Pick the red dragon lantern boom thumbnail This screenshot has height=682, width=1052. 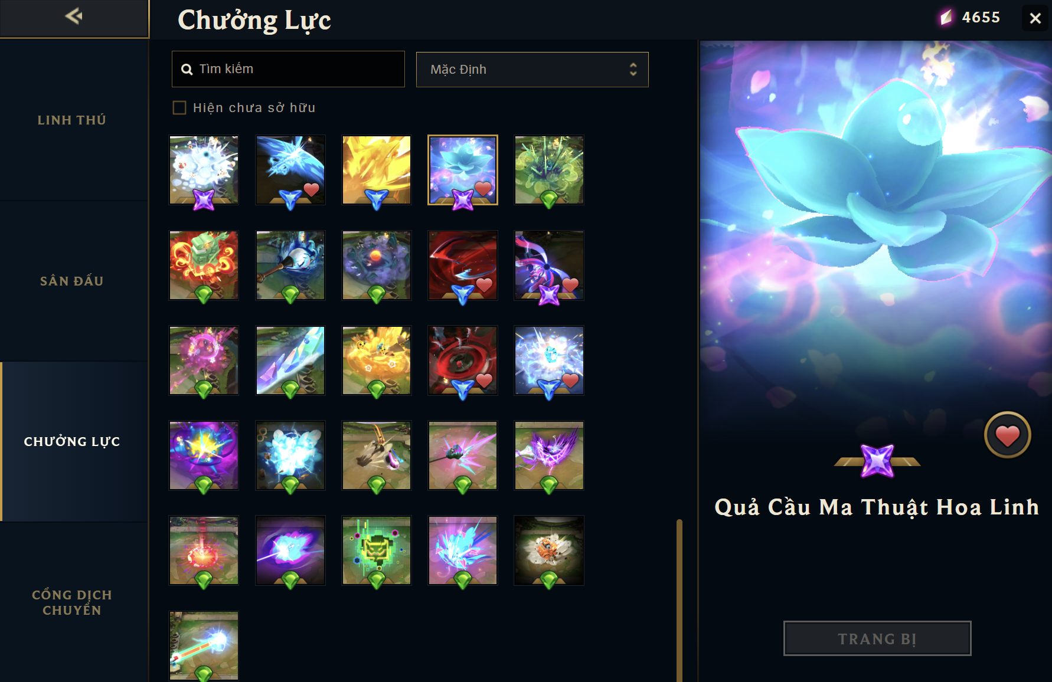204,265
